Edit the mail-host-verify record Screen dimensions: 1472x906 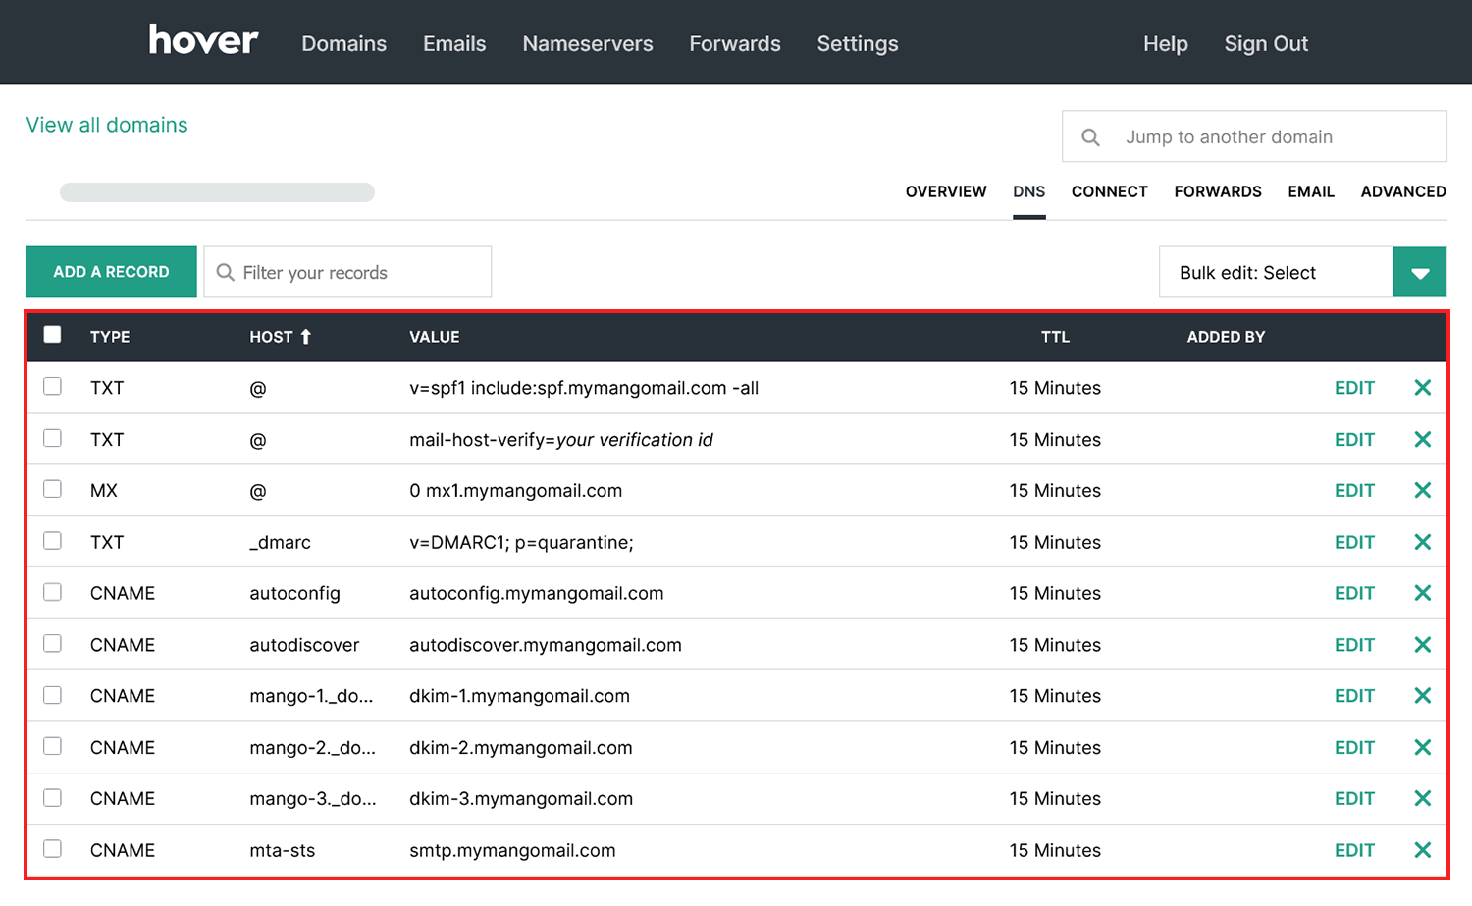point(1354,439)
